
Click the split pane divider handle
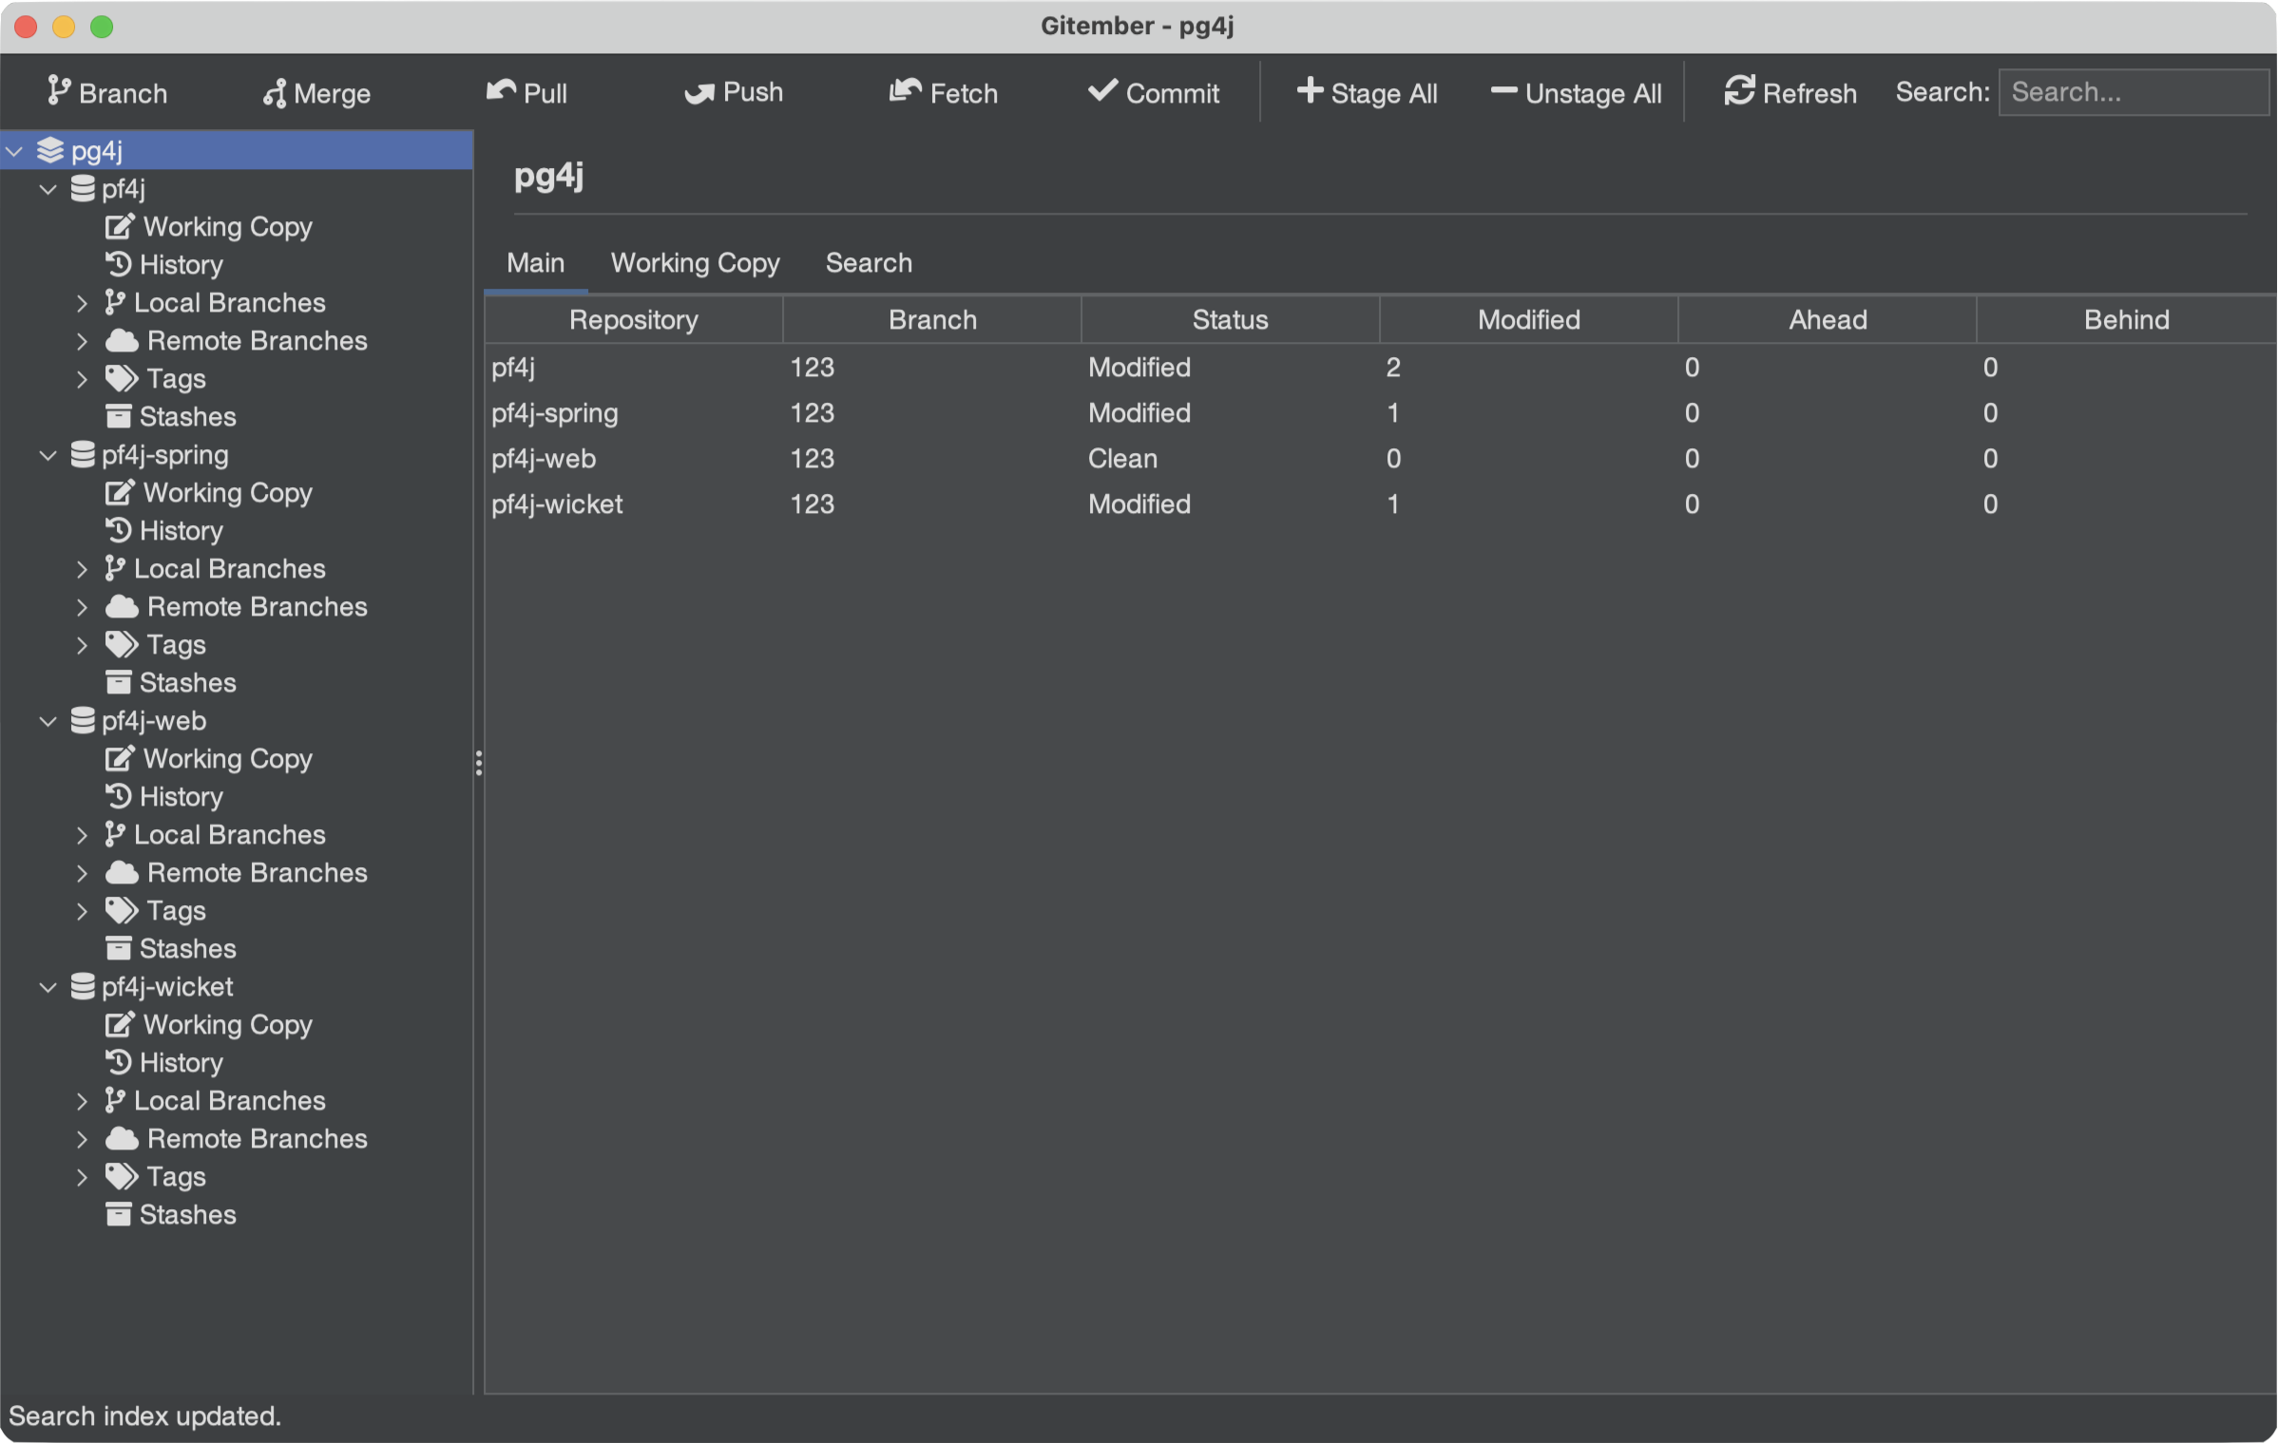479,763
